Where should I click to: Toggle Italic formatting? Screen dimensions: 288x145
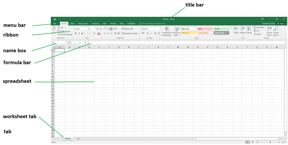79,33
